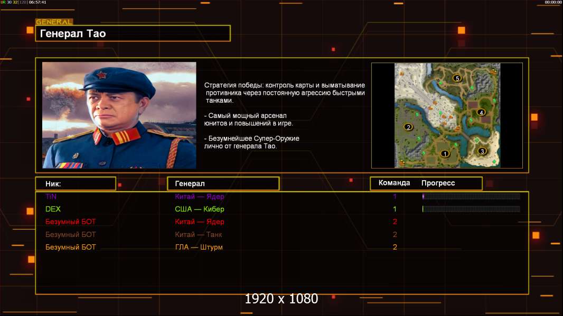This screenshot has height=316, width=563.
Task: Select the orange 'Безумный БОТ' player
Action: pyautogui.click(x=71, y=248)
